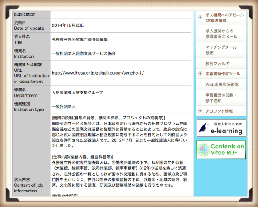258x207 pixels.
Task: Click title 外務省在外公館専門調査員募集
Action: coord(80,39)
